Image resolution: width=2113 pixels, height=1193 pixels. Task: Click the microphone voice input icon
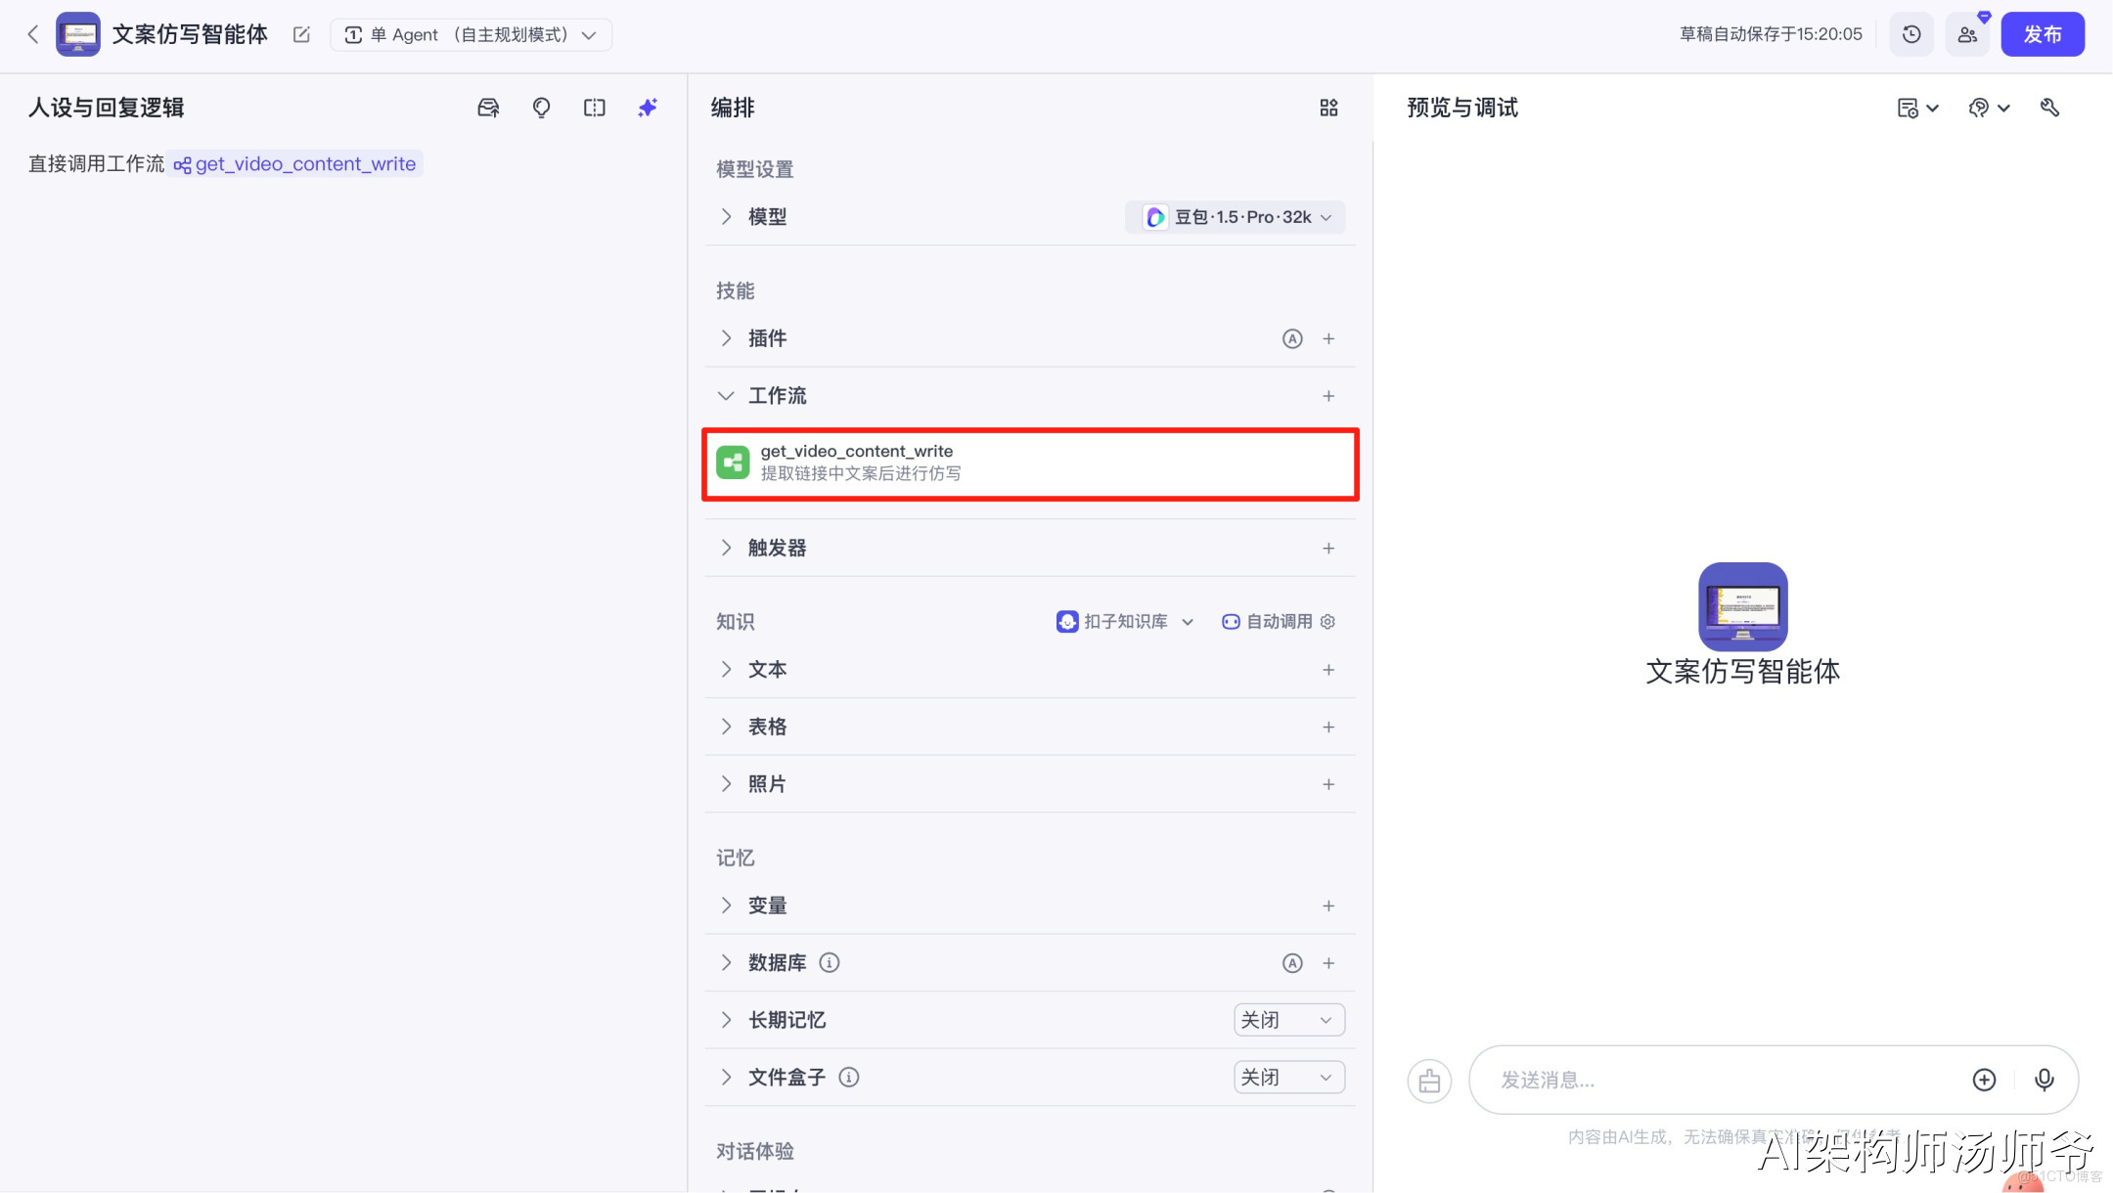[x=2044, y=1080]
